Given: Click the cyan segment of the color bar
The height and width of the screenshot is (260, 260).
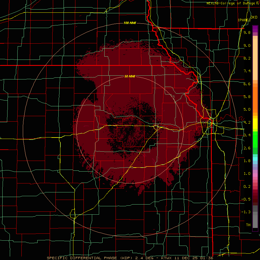Looking at the screenshot, I should [x=255, y=159].
